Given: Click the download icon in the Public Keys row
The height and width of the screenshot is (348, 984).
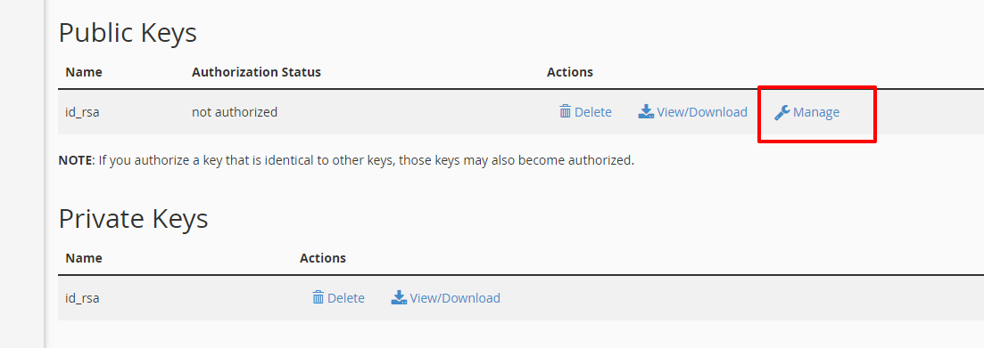Looking at the screenshot, I should point(647,112).
